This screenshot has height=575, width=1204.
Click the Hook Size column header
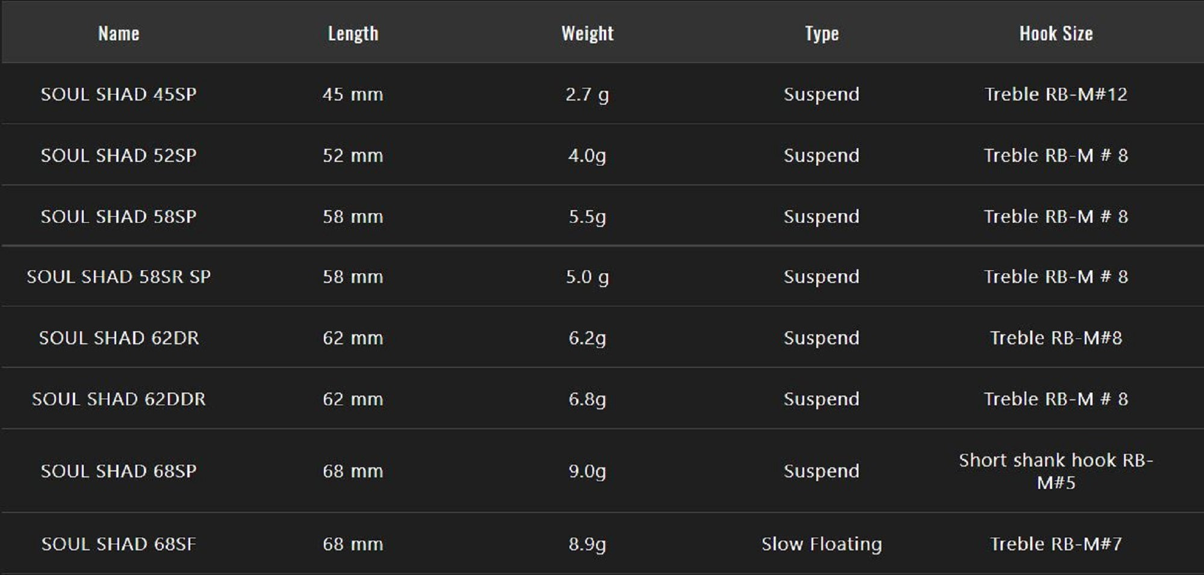point(1056,34)
